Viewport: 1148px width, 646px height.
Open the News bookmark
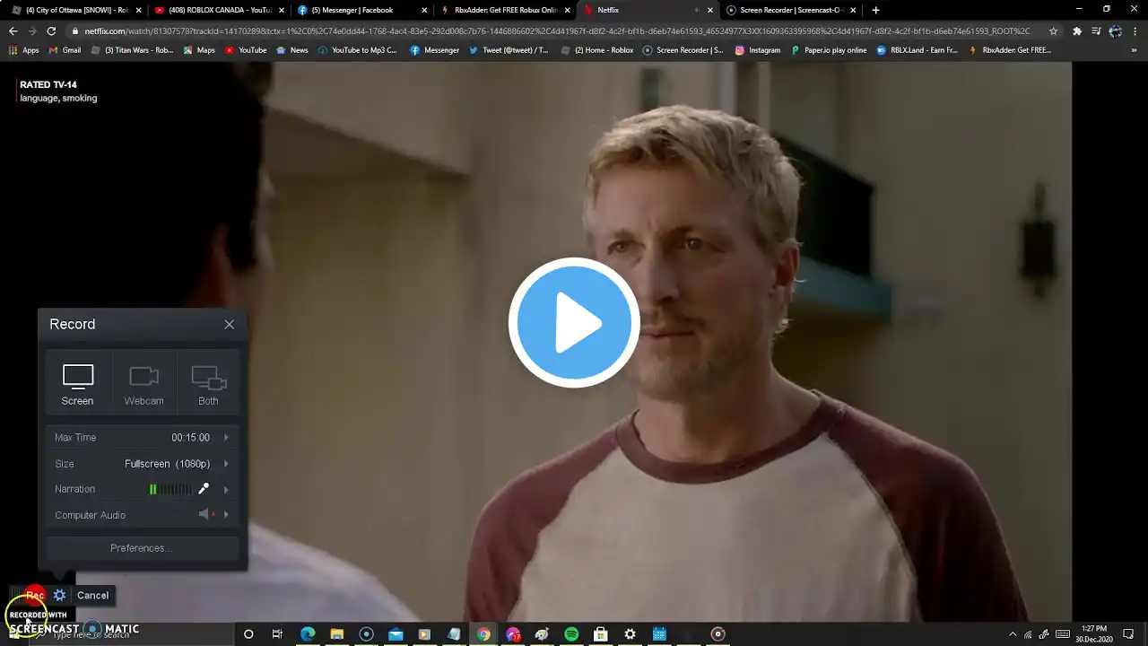point(292,50)
